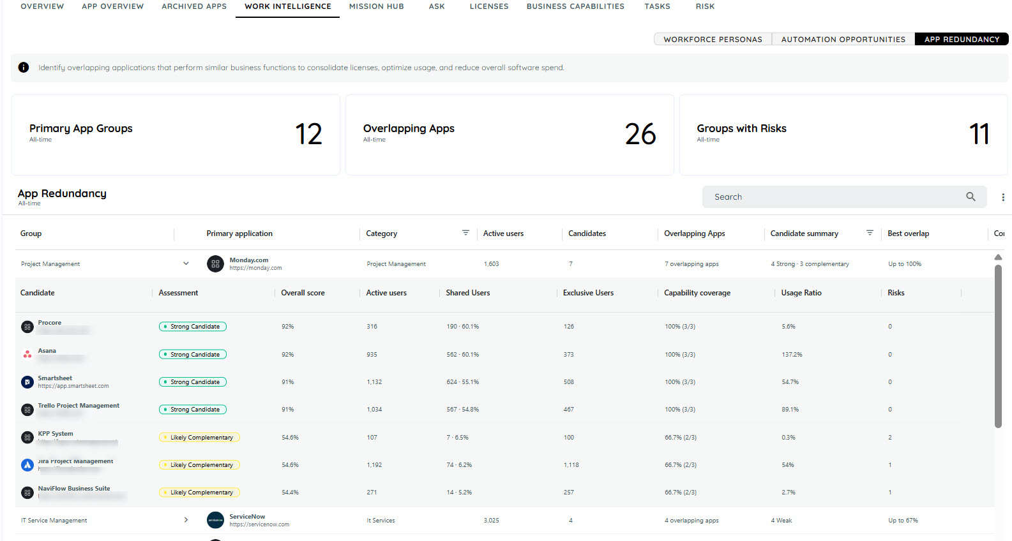This screenshot has height=541, width=1012.
Task: Switch to the Licenses tab
Action: click(489, 6)
